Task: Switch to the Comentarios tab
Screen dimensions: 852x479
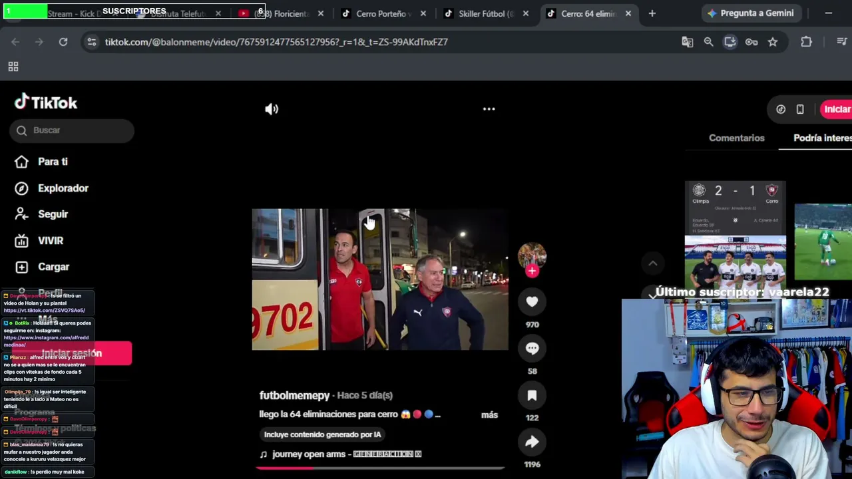Action: [736, 138]
